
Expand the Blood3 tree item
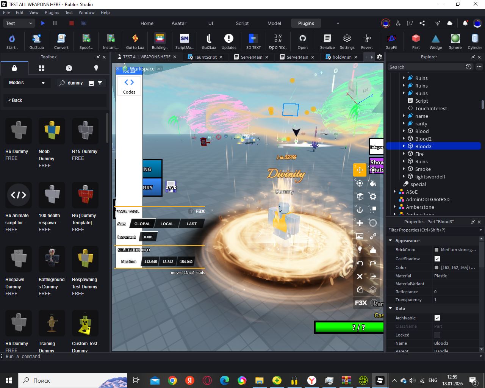[x=404, y=146]
